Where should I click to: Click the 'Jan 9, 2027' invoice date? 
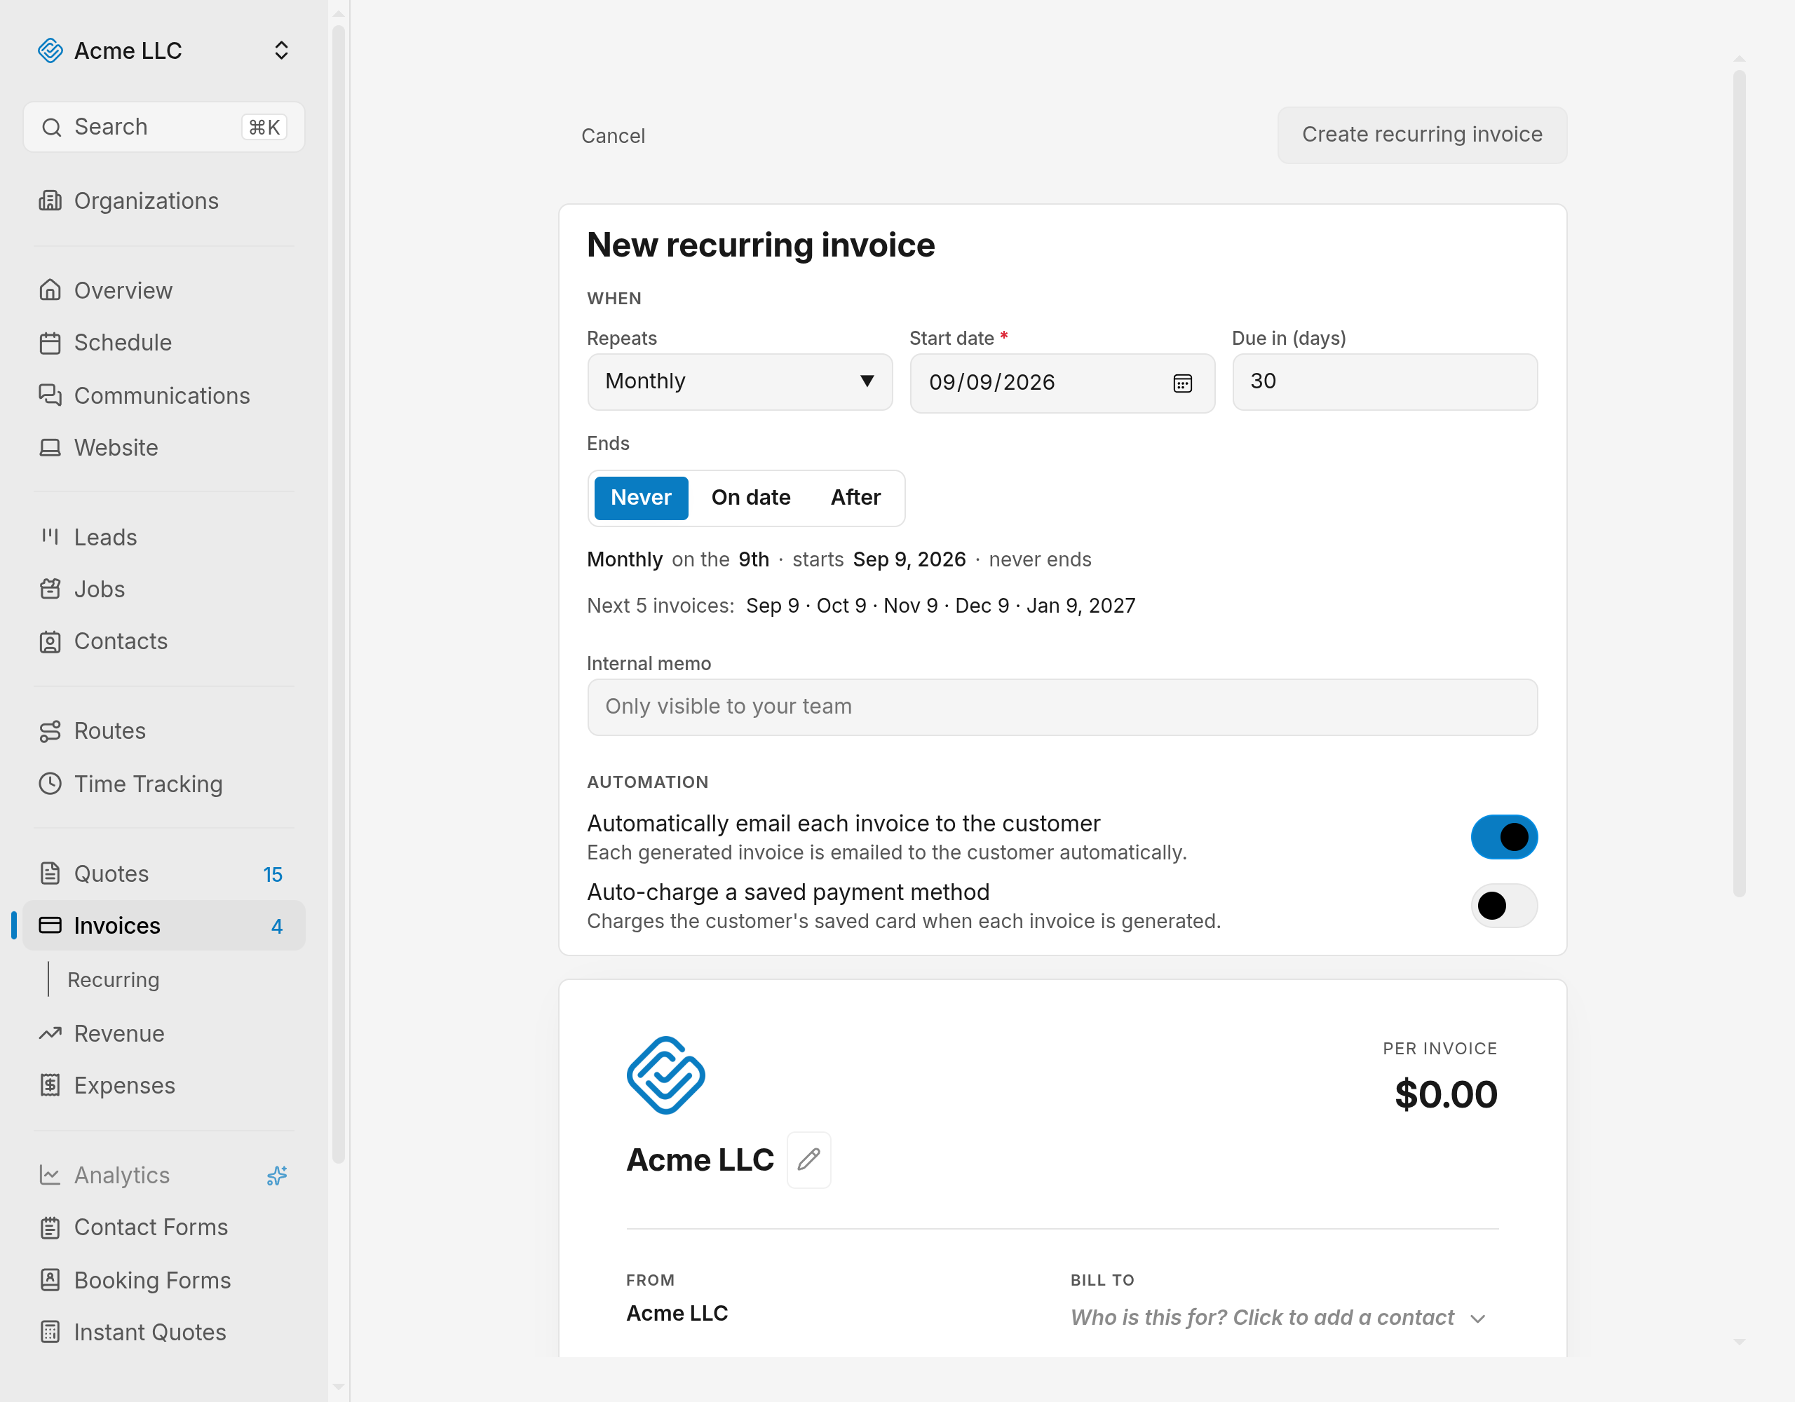(x=1081, y=606)
